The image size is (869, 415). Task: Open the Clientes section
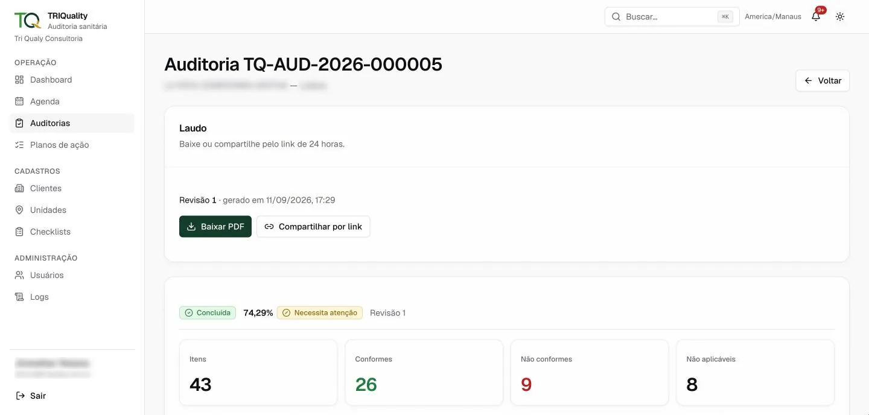coord(72,188)
